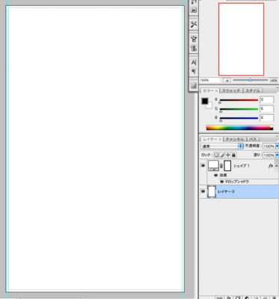Pick a color from the spectrum ramp
This screenshot has height=299, width=279.
pos(239,128)
